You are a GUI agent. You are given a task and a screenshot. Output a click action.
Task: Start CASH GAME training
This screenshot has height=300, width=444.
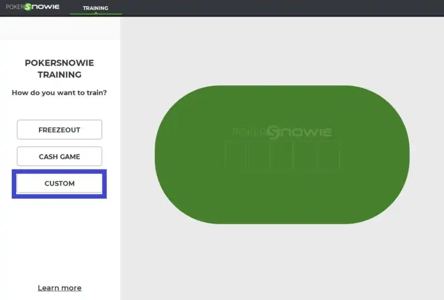tap(59, 157)
